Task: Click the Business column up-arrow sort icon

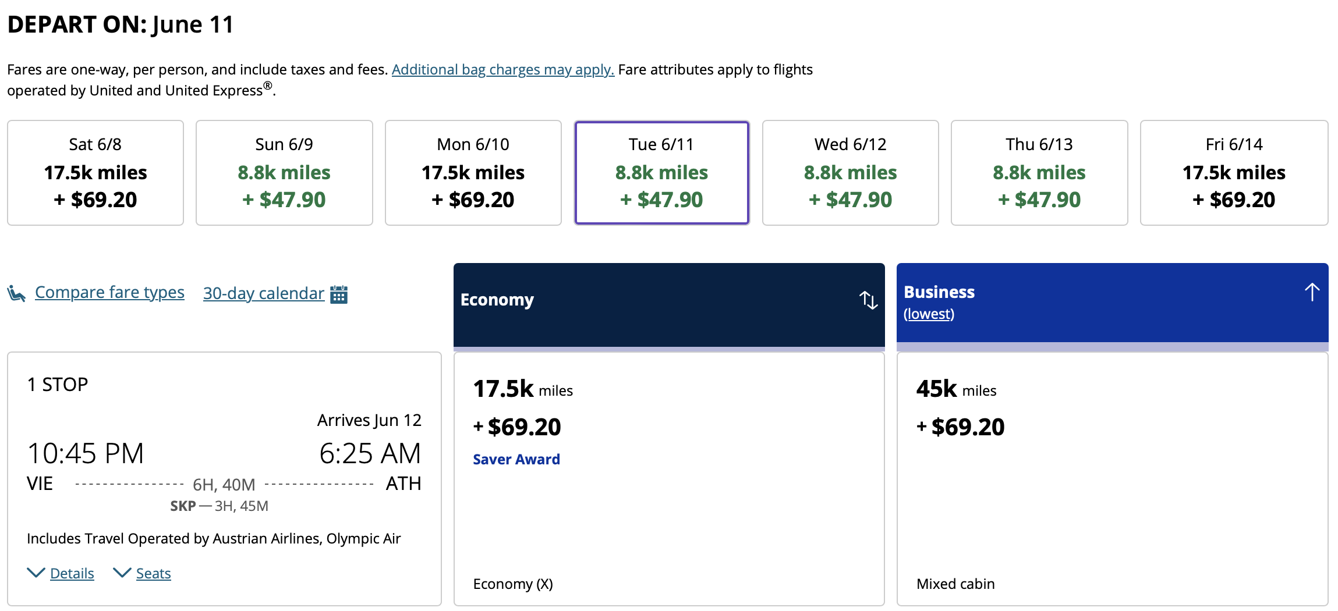Action: pyautogui.click(x=1312, y=292)
